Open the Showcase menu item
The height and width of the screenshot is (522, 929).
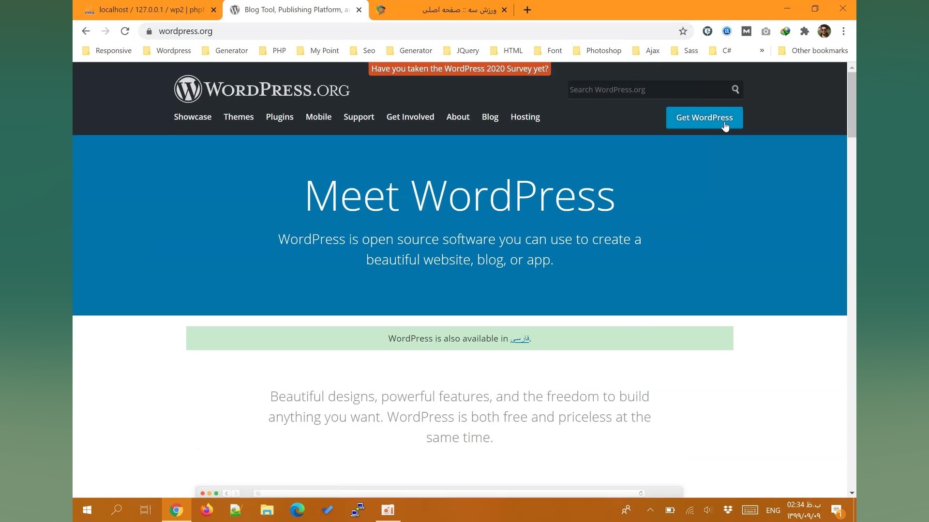193,117
